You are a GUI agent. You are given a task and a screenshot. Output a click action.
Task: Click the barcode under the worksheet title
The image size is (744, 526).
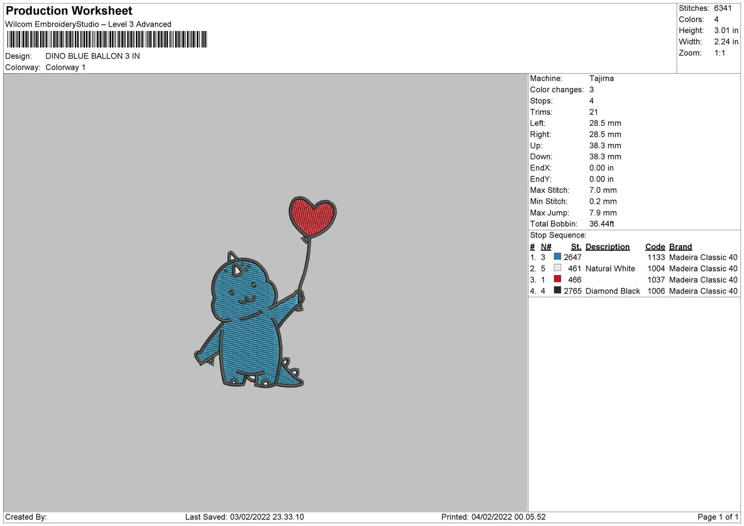point(107,39)
